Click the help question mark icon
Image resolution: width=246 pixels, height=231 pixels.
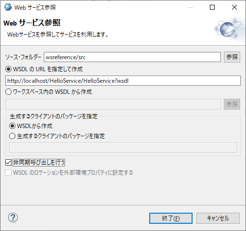[x=13, y=218]
